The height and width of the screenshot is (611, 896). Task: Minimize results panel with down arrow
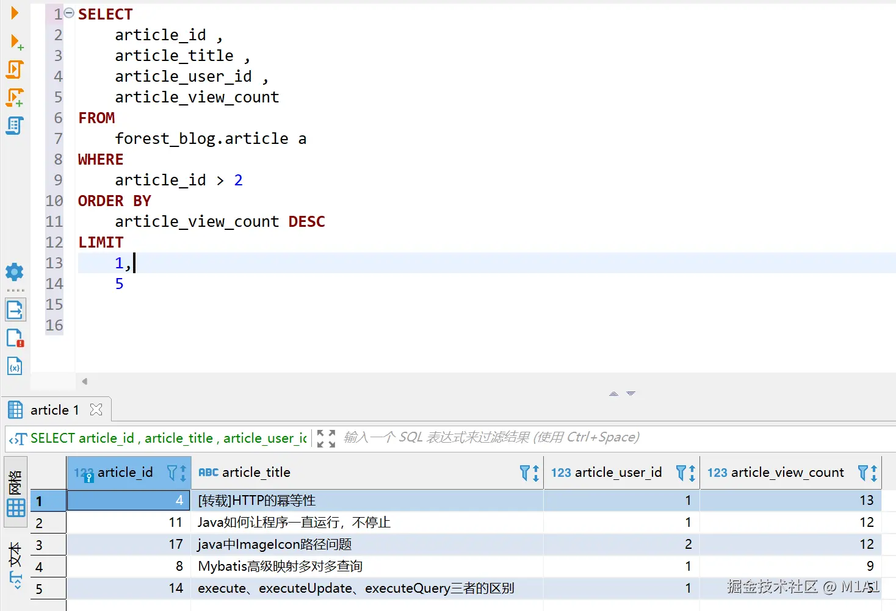pyautogui.click(x=630, y=393)
